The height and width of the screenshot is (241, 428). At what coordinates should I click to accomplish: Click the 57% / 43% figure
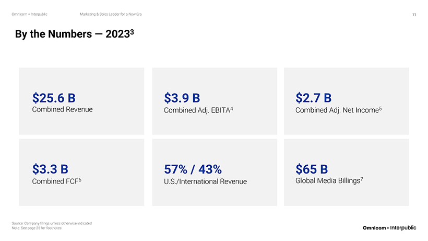[x=193, y=169]
